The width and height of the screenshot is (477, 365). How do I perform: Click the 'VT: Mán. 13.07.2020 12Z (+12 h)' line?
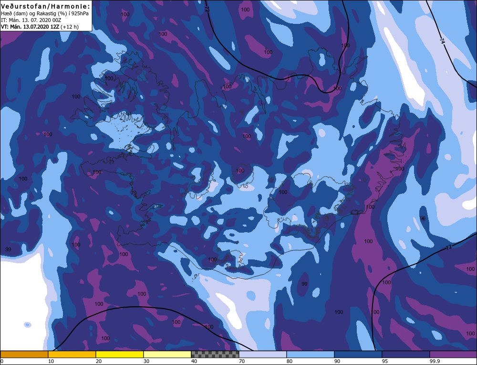point(40,27)
